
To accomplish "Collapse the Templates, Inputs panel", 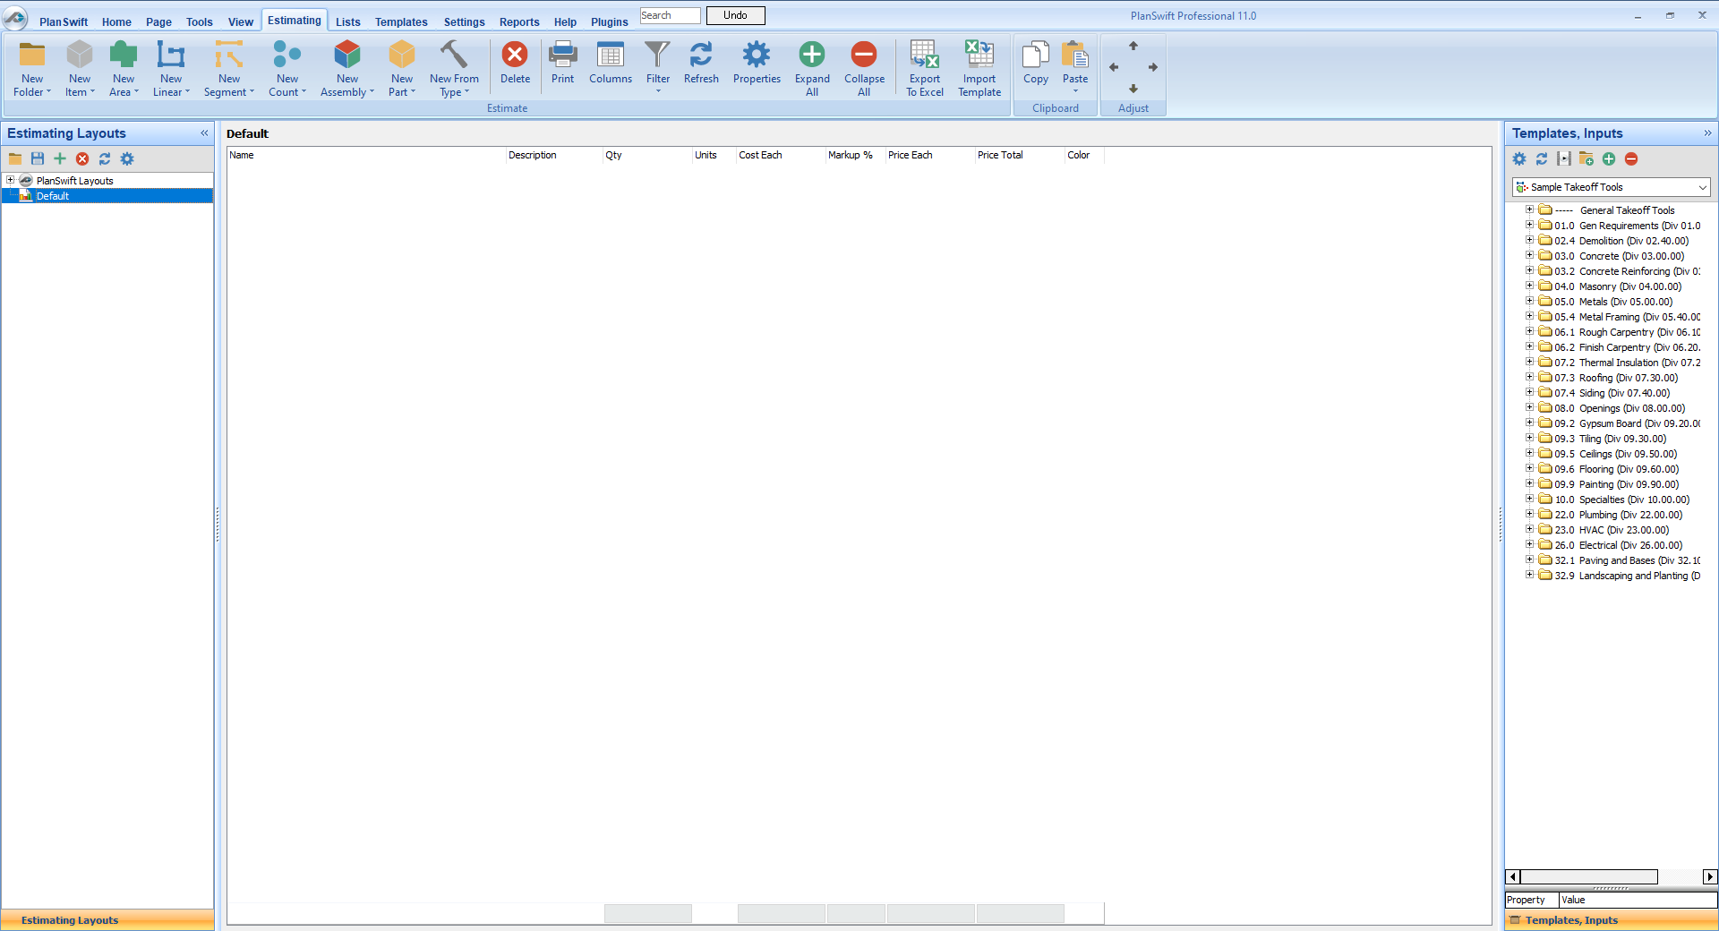I will [x=1707, y=132].
